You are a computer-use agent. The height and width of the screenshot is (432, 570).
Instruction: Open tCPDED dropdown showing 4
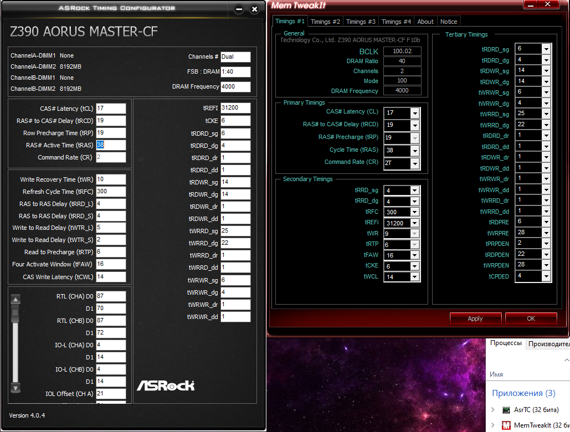tap(546, 276)
